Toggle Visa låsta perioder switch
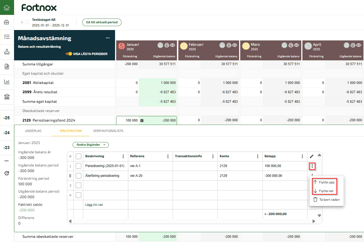 pos(68,54)
